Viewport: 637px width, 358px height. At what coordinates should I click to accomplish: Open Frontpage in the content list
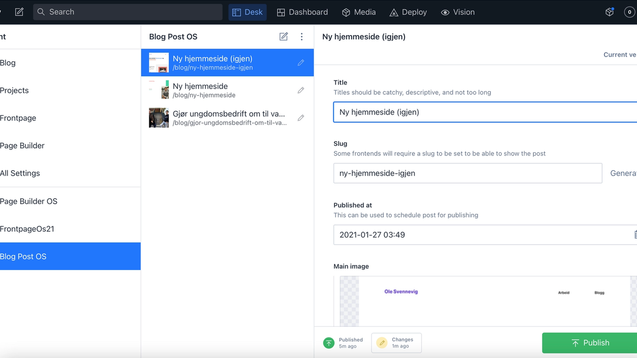(70, 118)
